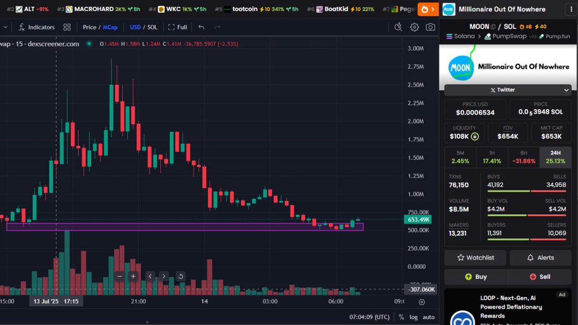Click the TXNS value 76,150
The image size is (578, 325).
pyautogui.click(x=459, y=185)
